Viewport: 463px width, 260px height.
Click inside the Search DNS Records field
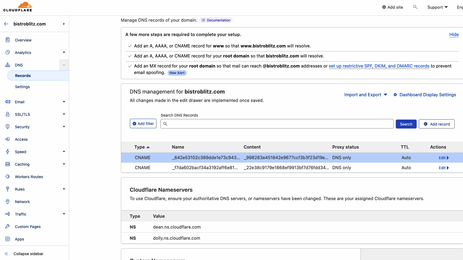point(276,124)
